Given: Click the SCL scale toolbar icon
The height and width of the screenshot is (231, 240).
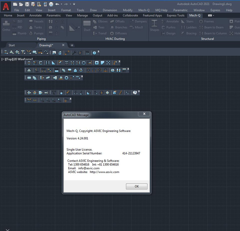Looking at the screenshot, I should (x=67, y=53).
